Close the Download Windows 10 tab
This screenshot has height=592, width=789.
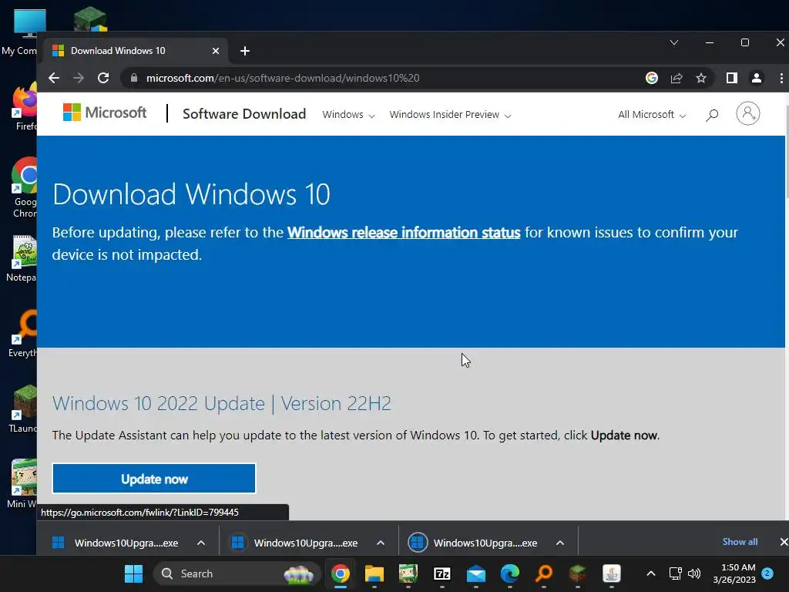pos(216,51)
